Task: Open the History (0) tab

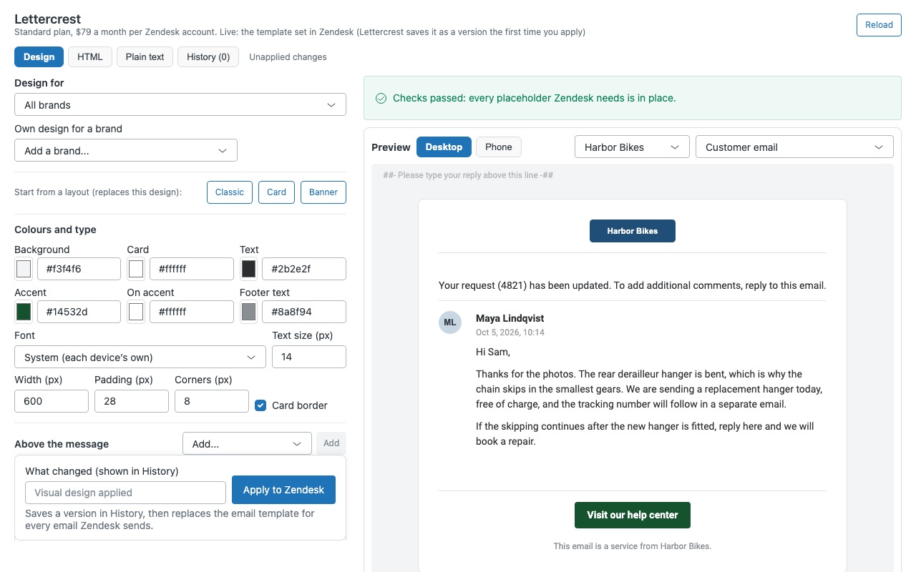Action: [208, 56]
